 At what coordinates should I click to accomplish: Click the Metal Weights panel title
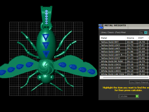[x=115, y=26]
